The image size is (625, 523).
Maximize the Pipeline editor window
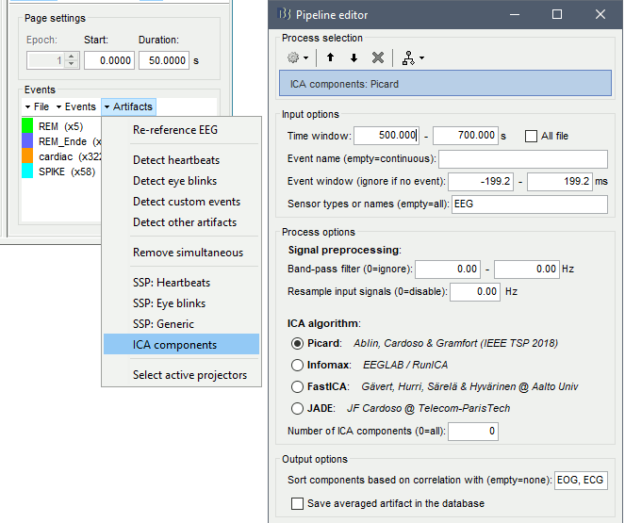[557, 15]
